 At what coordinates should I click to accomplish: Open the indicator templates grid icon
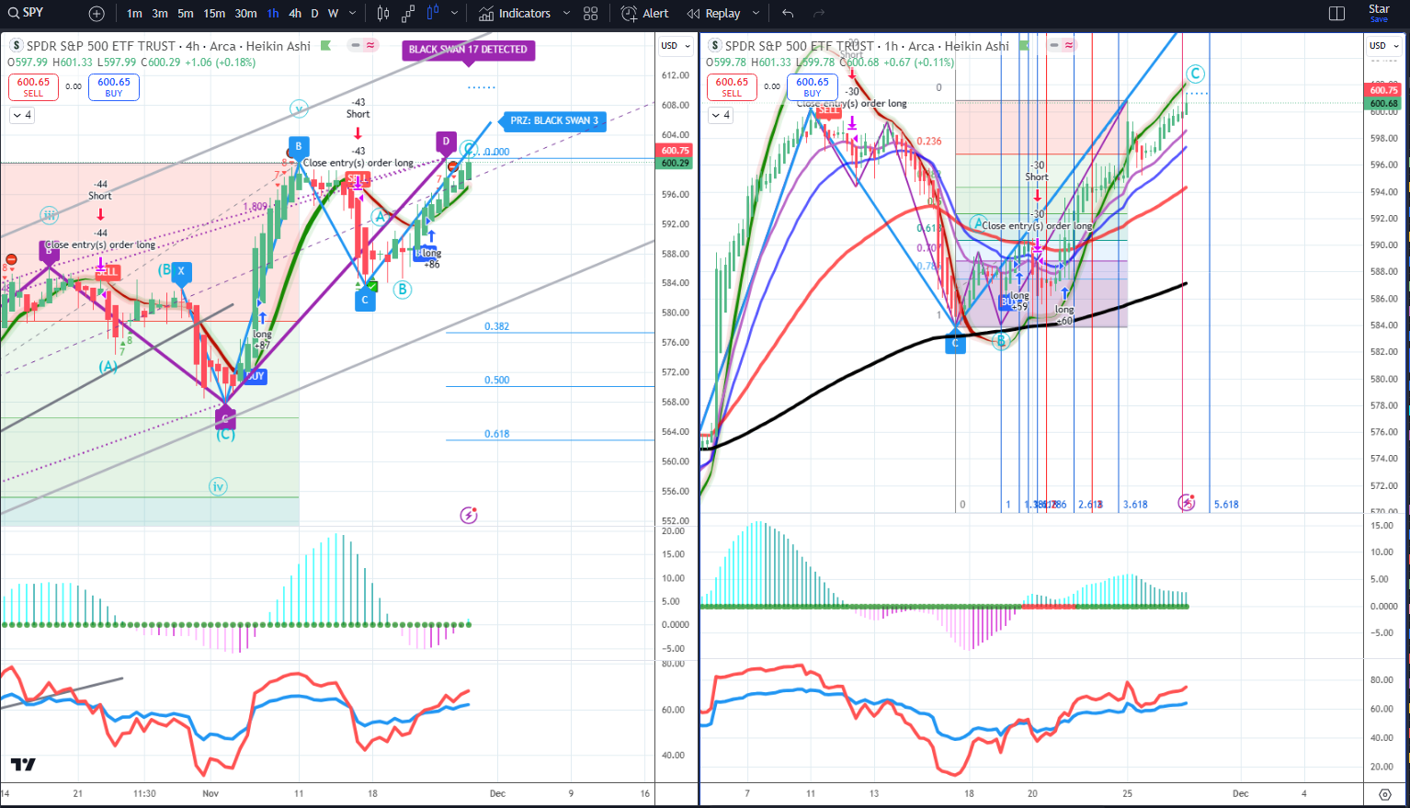(x=591, y=14)
